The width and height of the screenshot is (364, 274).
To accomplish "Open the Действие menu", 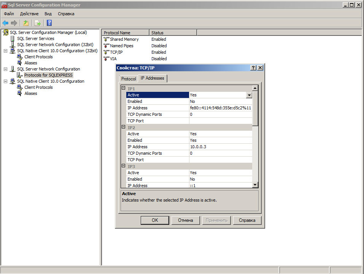I will [29, 14].
